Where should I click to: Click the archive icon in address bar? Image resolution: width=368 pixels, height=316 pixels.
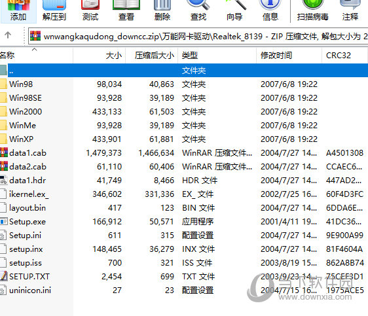(35, 36)
